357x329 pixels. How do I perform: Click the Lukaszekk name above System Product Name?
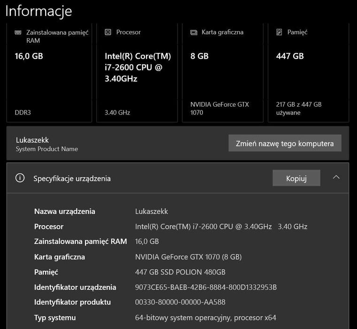32,140
